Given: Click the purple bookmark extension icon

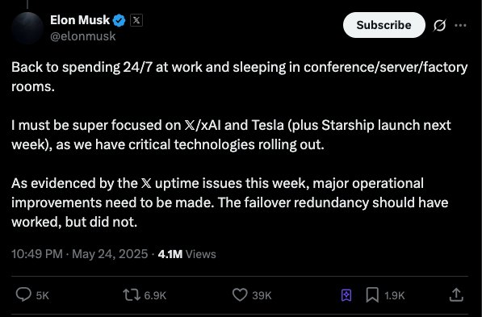Looking at the screenshot, I should tap(346, 295).
